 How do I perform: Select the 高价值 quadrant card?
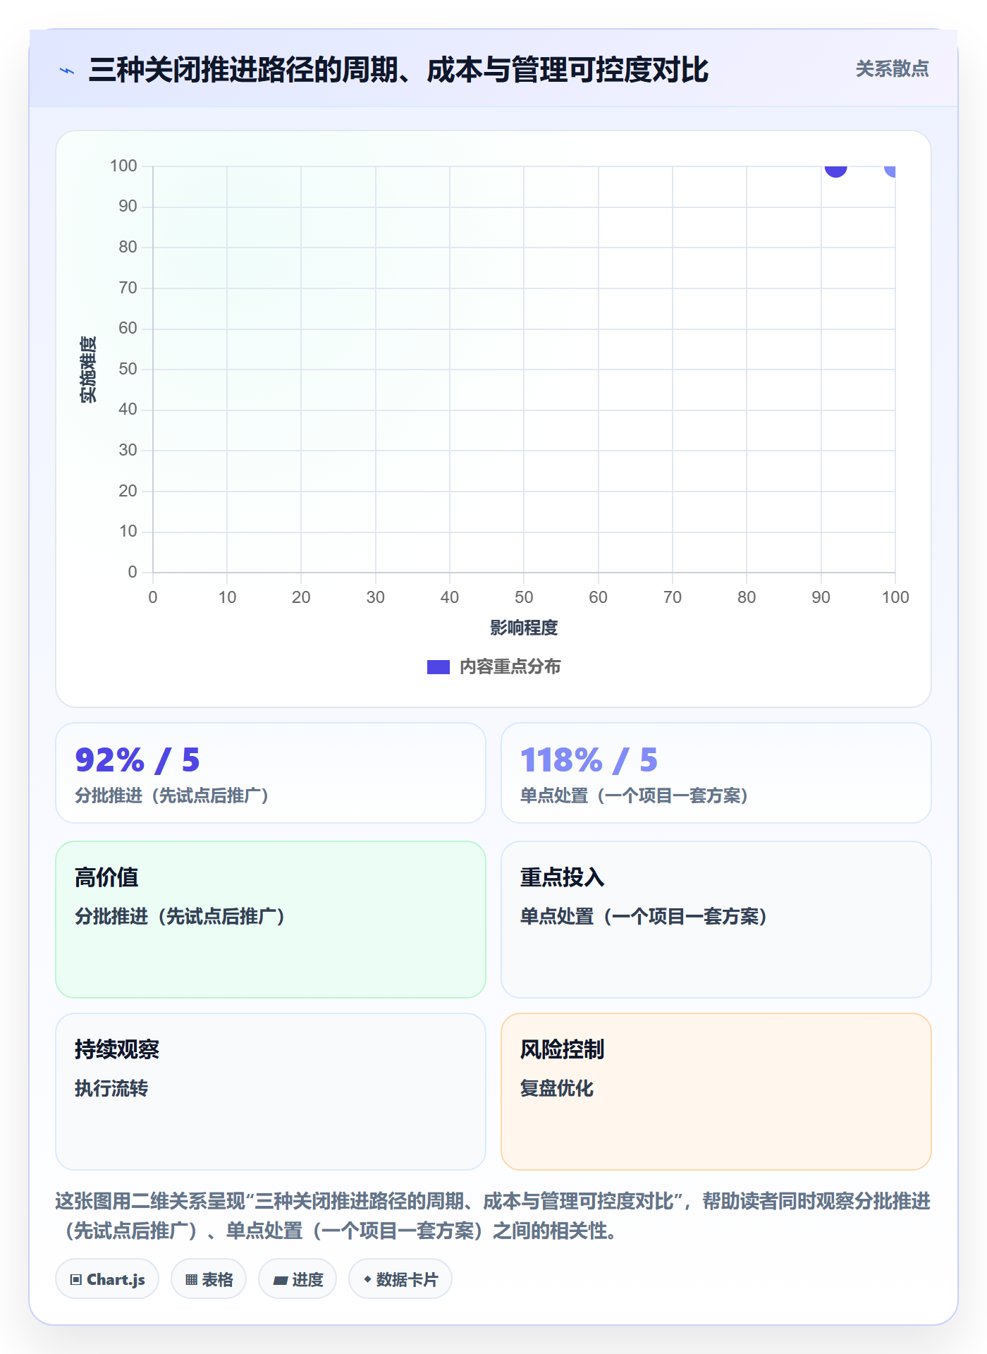pyautogui.click(x=271, y=920)
